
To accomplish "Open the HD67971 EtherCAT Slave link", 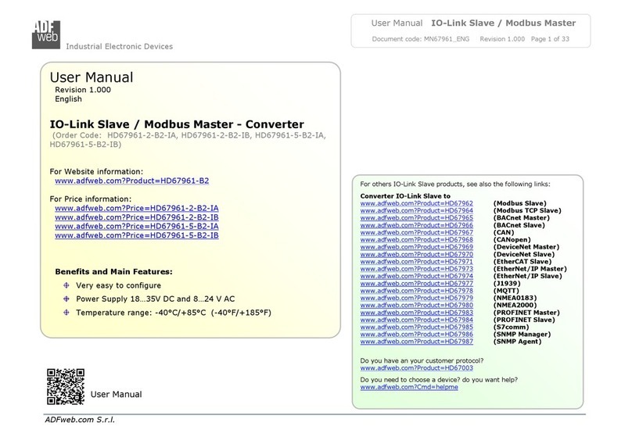I will (x=417, y=261).
